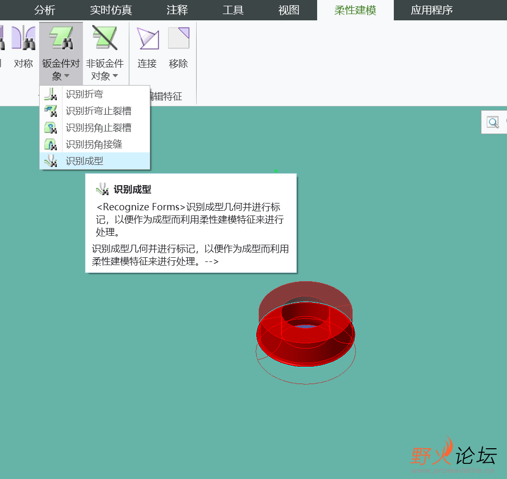Click the 非钣金件对象 icon

click(105, 38)
